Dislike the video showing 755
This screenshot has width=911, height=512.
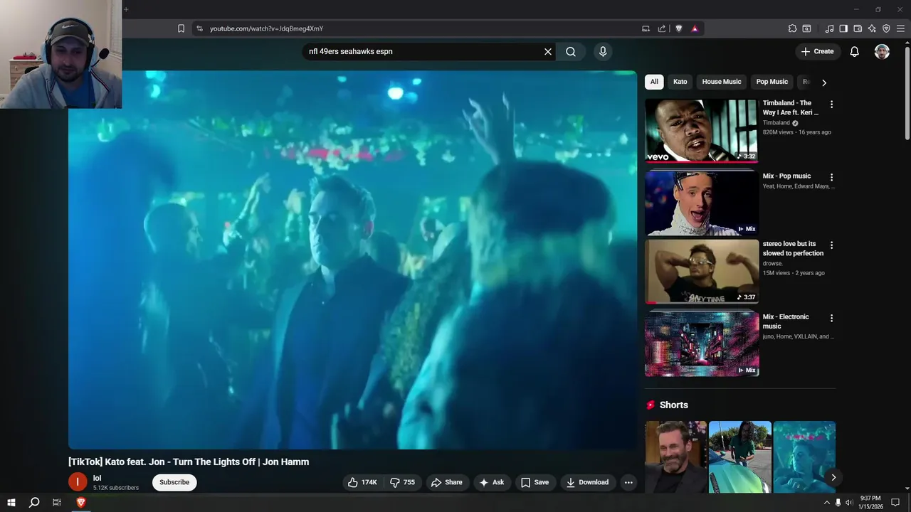[403, 482]
